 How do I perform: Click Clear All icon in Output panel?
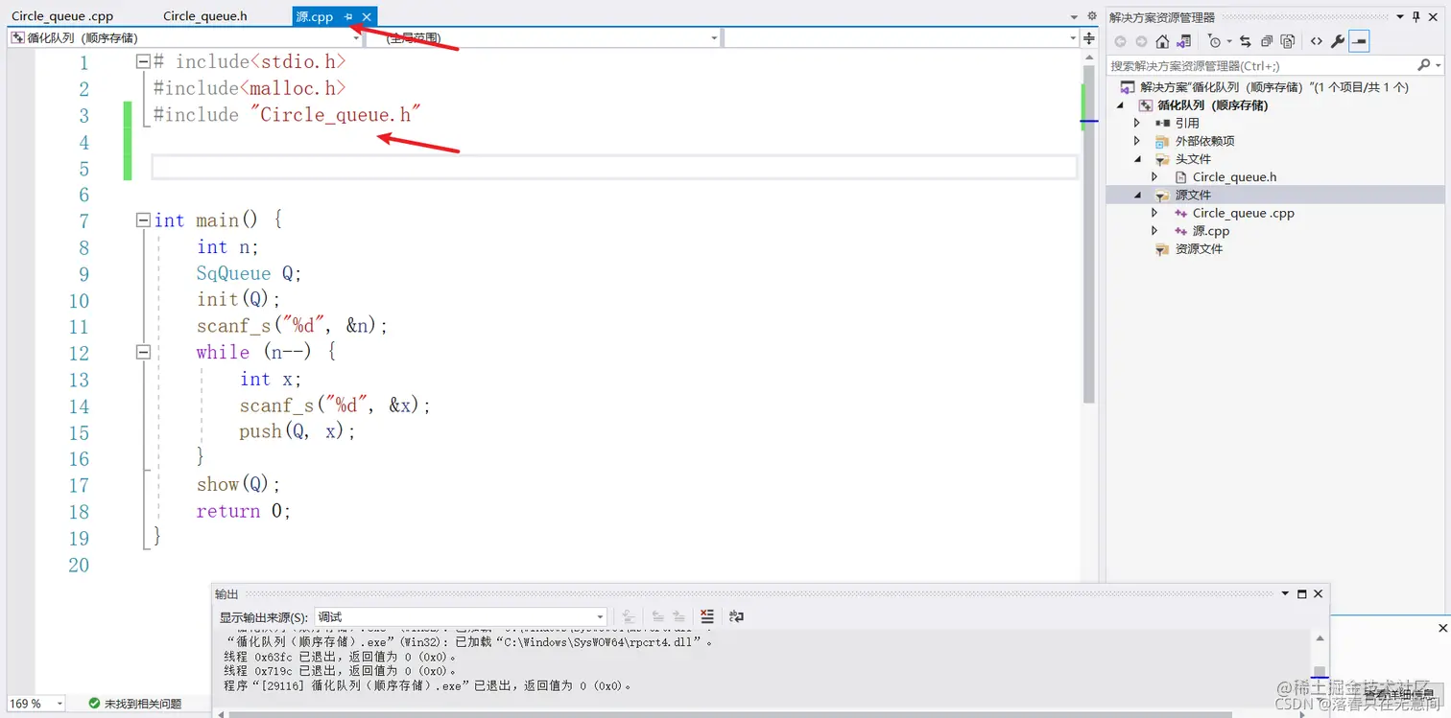707,616
